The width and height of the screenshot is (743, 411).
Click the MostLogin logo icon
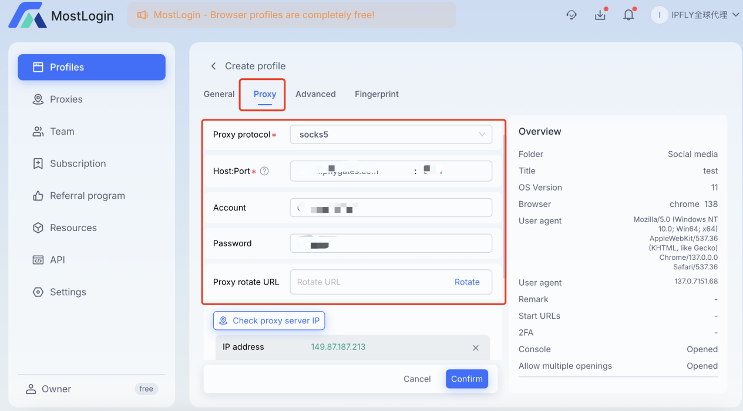click(x=27, y=15)
